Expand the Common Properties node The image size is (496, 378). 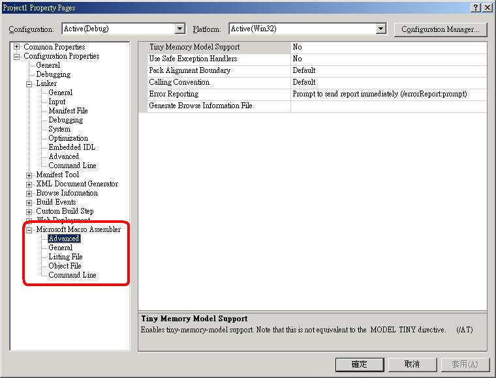tap(16, 47)
